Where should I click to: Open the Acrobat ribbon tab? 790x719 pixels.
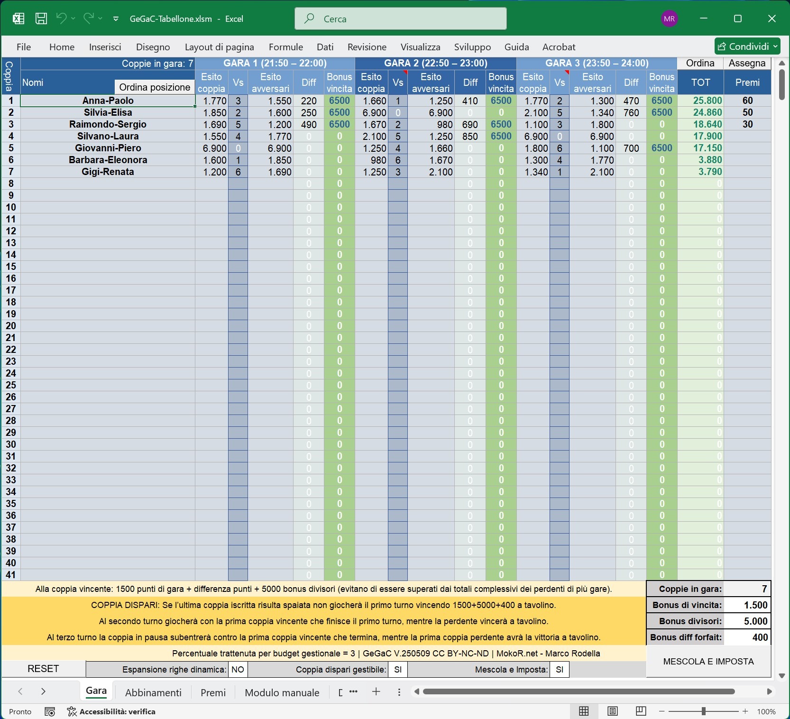click(x=559, y=47)
